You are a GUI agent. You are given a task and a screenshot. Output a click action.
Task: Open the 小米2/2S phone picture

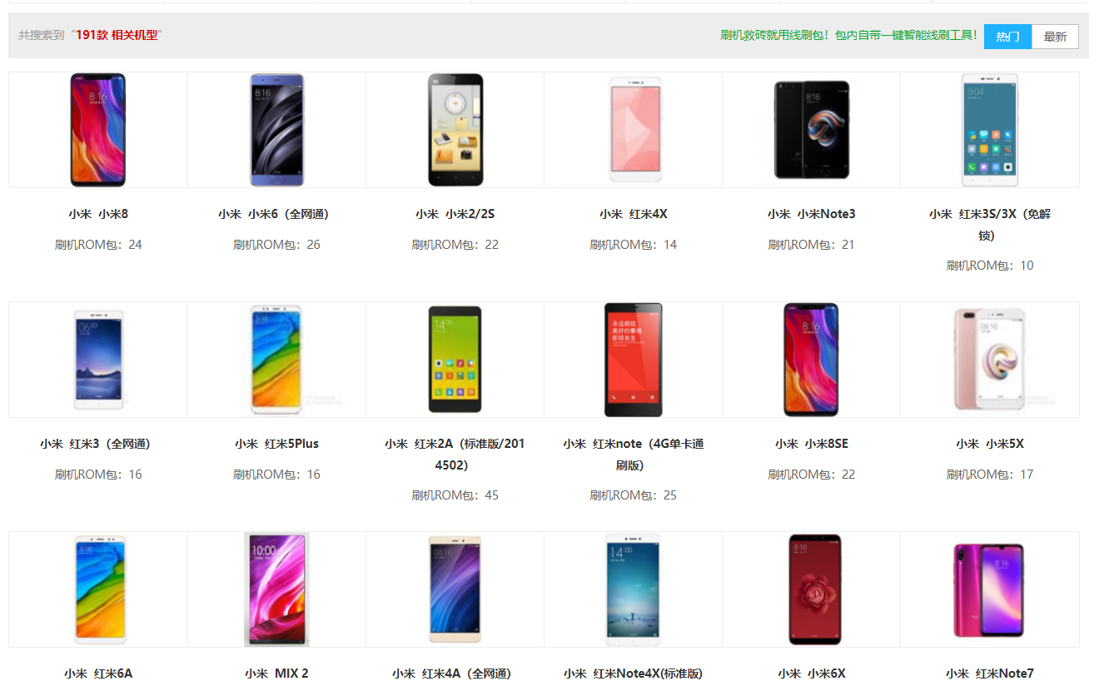click(x=455, y=130)
